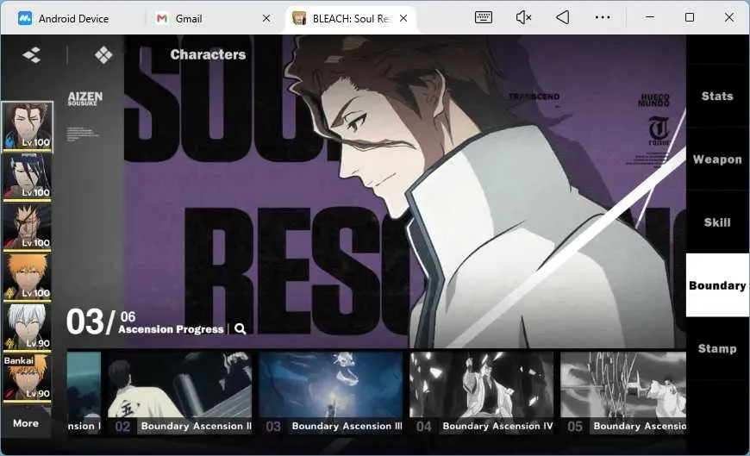
Task: Close the Gmail tab
Action: click(266, 19)
